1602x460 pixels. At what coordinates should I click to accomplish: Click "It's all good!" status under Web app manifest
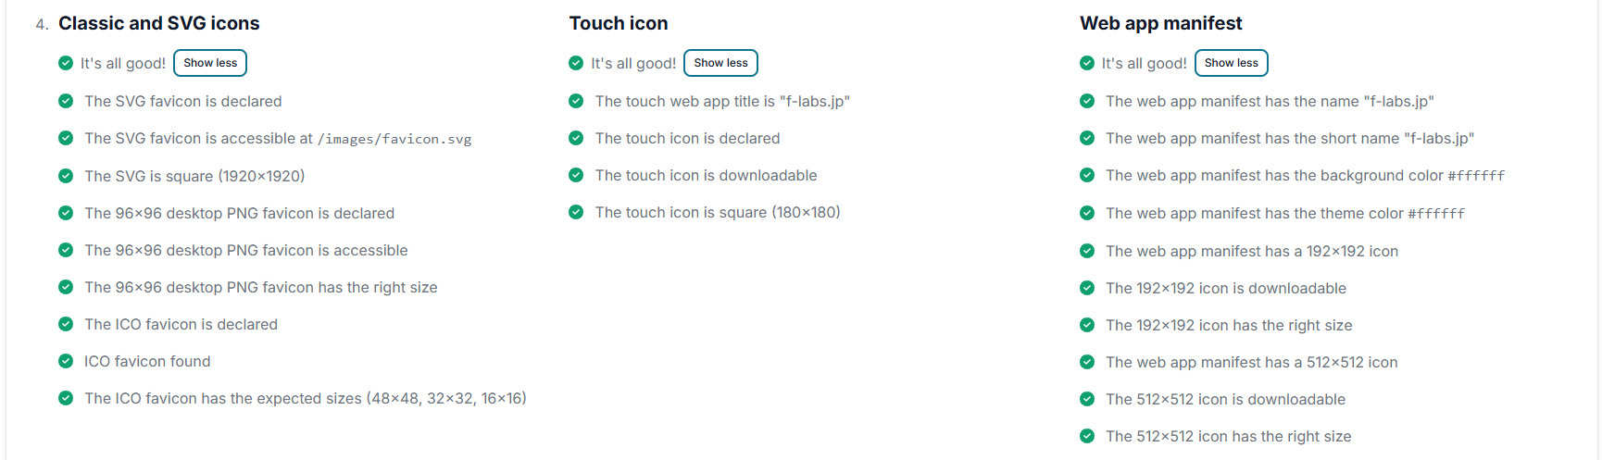(1144, 63)
